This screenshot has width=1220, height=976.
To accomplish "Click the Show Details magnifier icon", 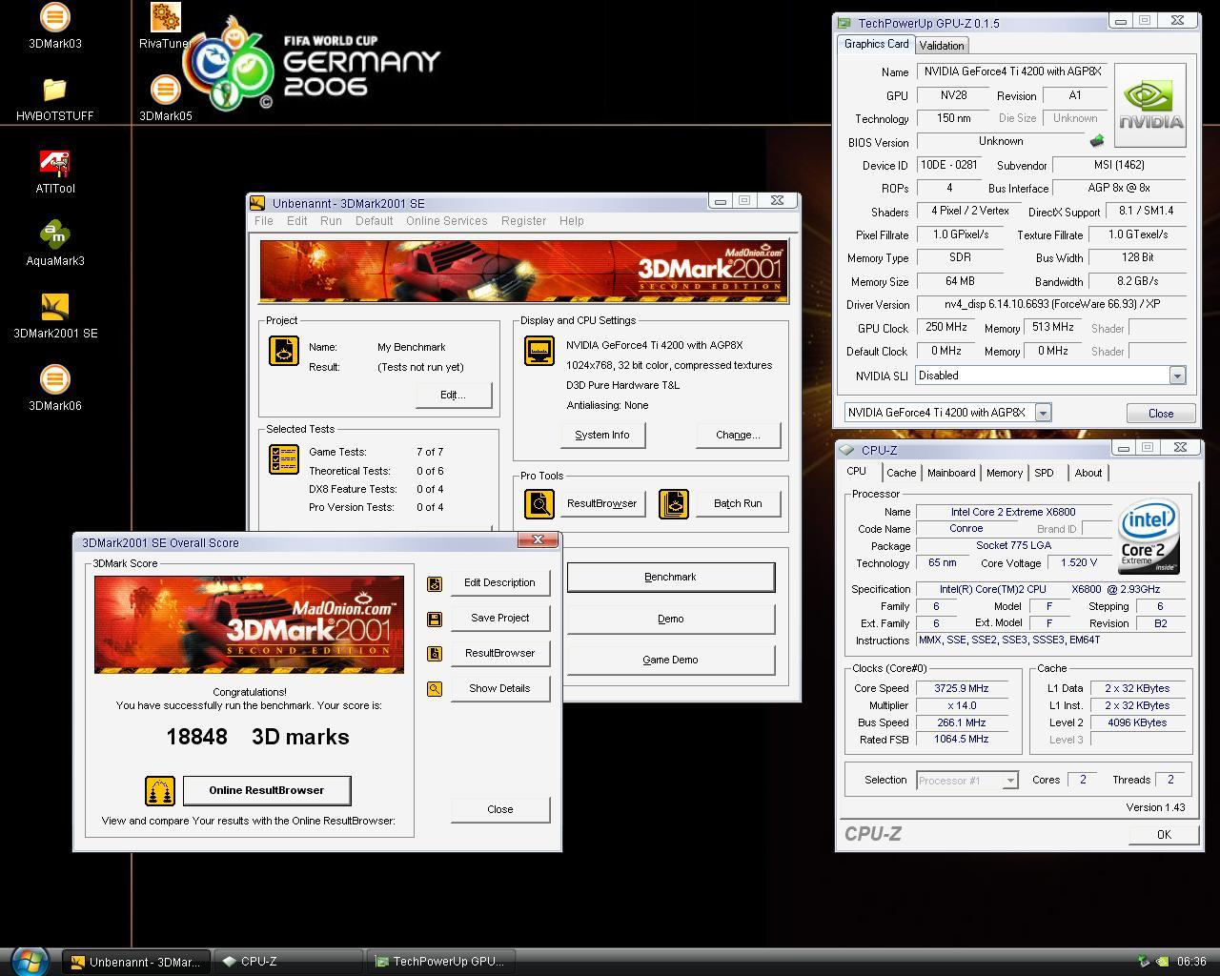I will coord(435,689).
